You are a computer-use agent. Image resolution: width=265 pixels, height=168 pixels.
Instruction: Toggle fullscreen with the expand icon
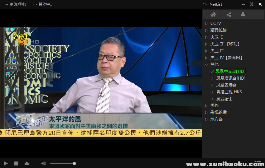(x=252, y=4)
